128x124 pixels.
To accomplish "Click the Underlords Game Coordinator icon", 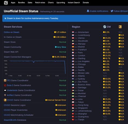I will tap(5, 90).
